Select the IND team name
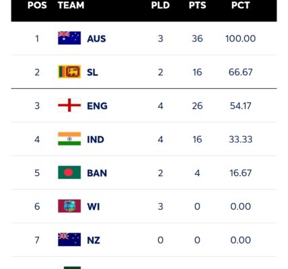288x269 pixels. 96,139
